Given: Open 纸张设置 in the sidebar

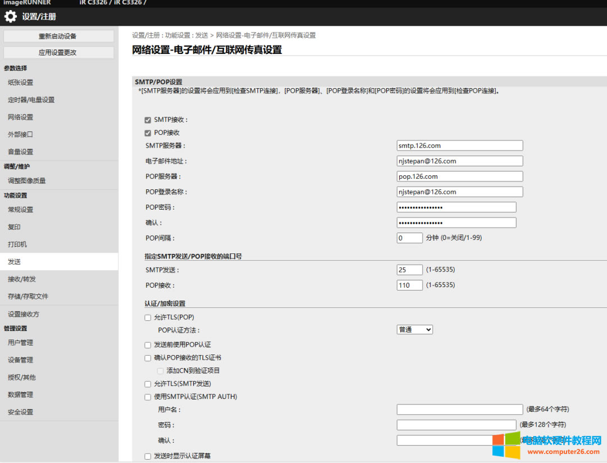Looking at the screenshot, I should coord(20,83).
